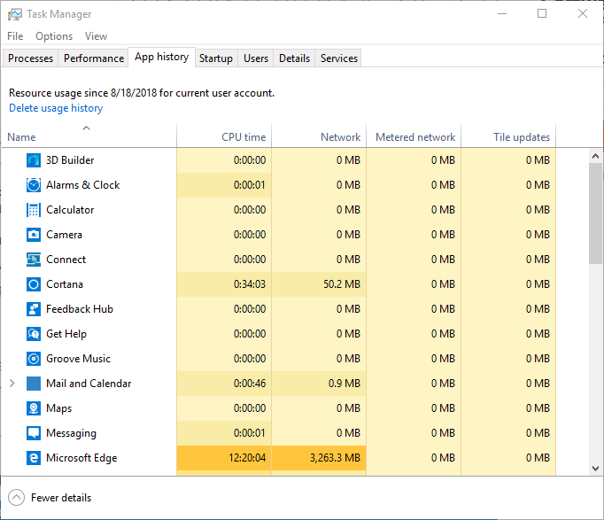Sort by the Name column header

(x=89, y=136)
